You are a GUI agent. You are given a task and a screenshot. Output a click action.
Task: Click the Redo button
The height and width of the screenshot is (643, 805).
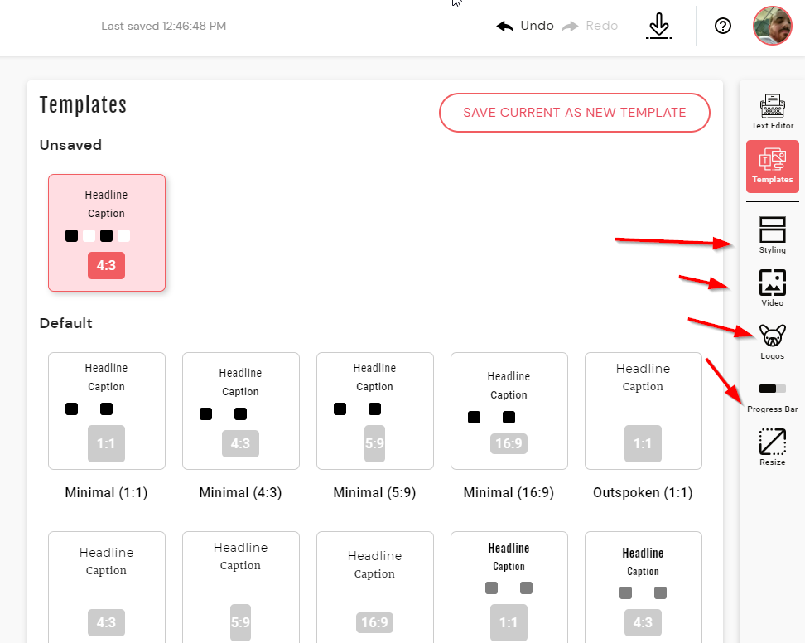coord(590,26)
